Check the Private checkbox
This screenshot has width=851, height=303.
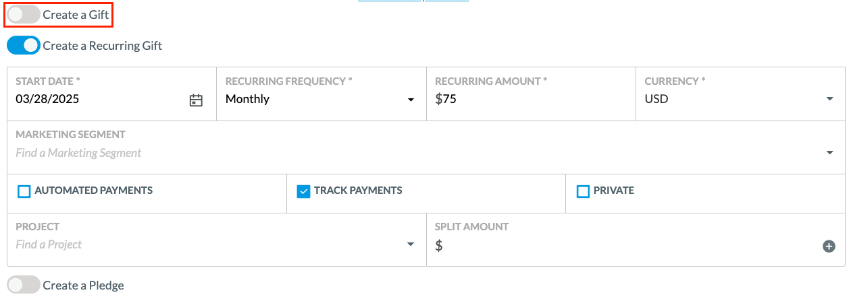tap(584, 191)
